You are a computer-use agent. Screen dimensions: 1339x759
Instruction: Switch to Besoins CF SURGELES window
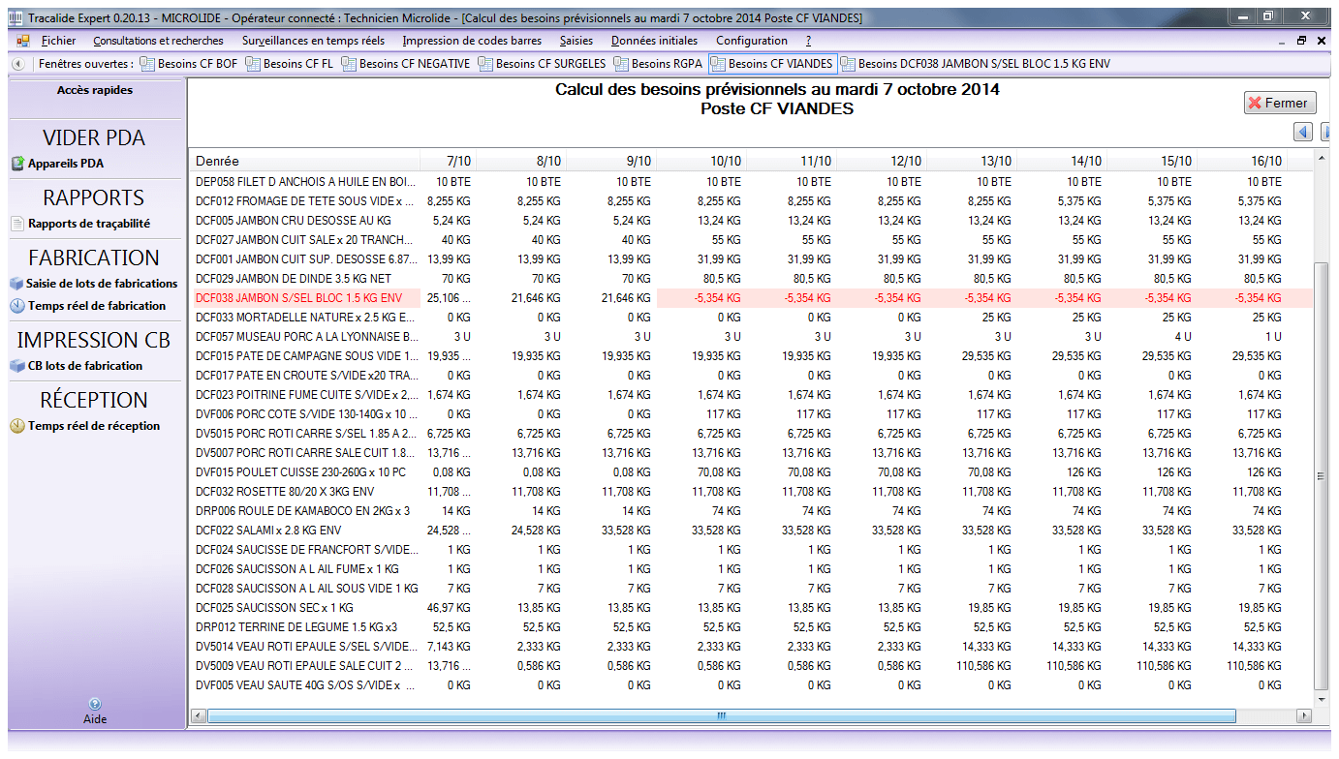[542, 64]
